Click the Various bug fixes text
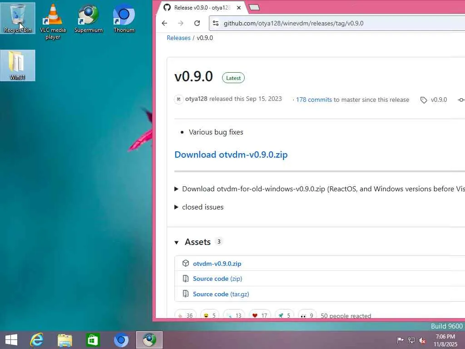This screenshot has height=349, width=465. (x=216, y=132)
